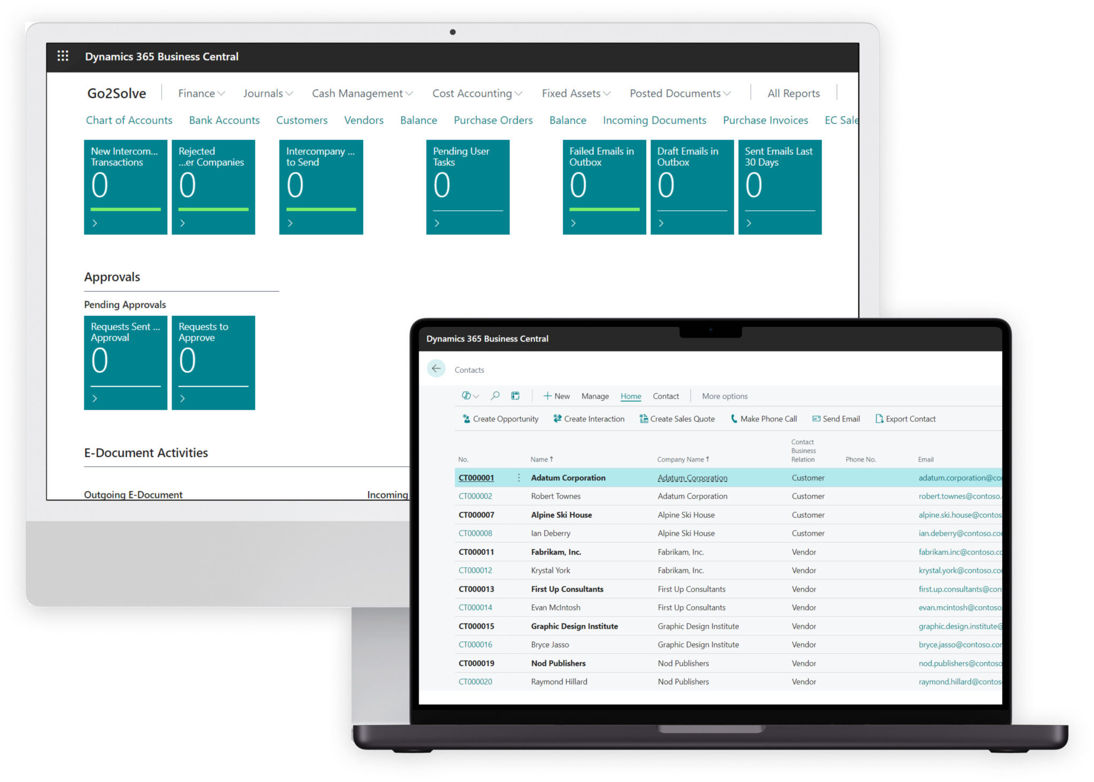Expand the Journals menu
Image resolution: width=1094 pixels, height=782 pixels.
tap(268, 93)
